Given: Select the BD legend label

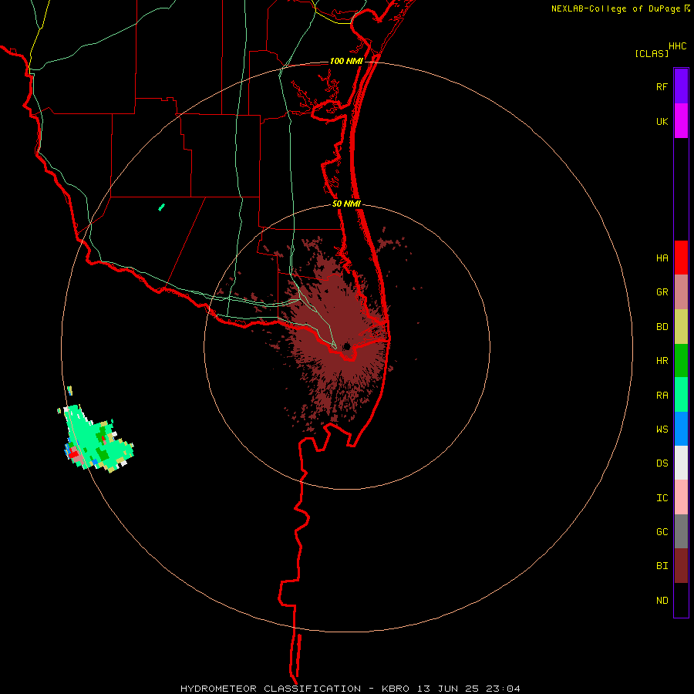Looking at the screenshot, I should [x=662, y=327].
